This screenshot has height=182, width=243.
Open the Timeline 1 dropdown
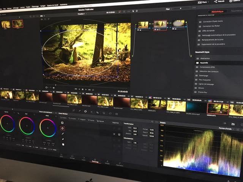[x=82, y=14]
